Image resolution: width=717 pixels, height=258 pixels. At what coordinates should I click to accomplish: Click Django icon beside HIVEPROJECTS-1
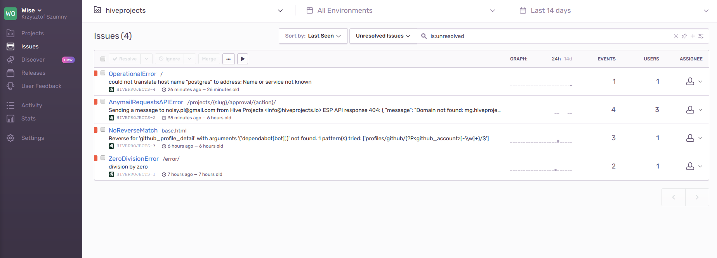coord(111,174)
